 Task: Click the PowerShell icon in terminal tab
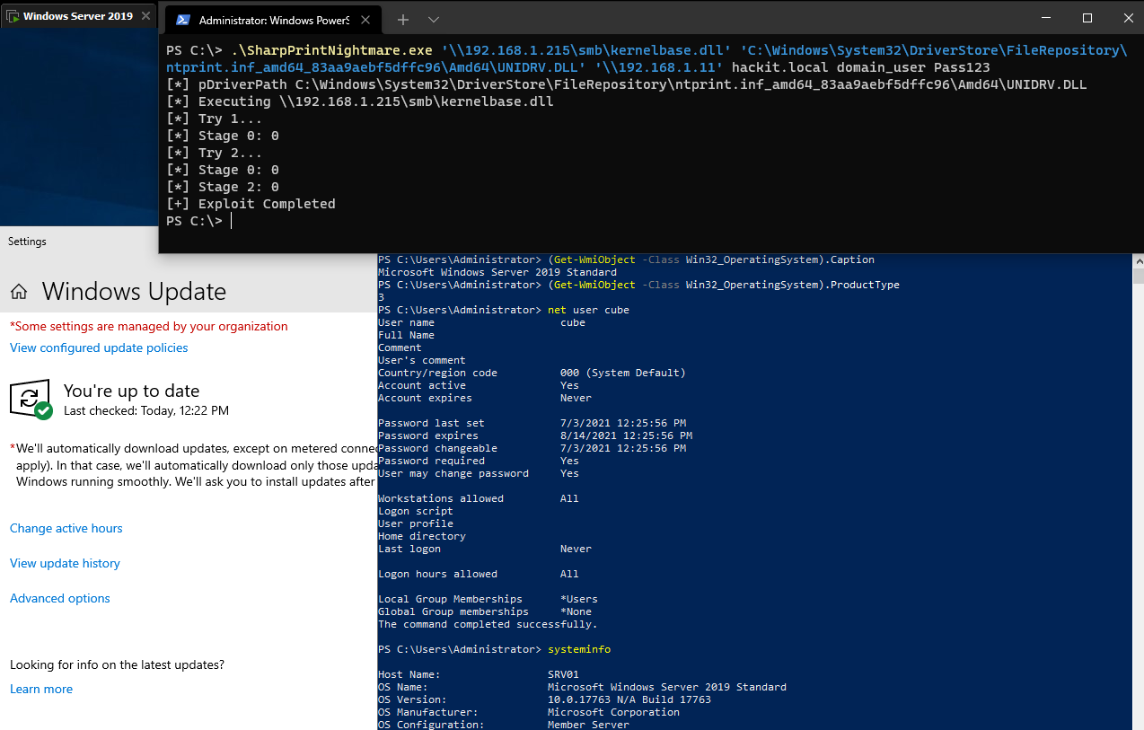182,20
